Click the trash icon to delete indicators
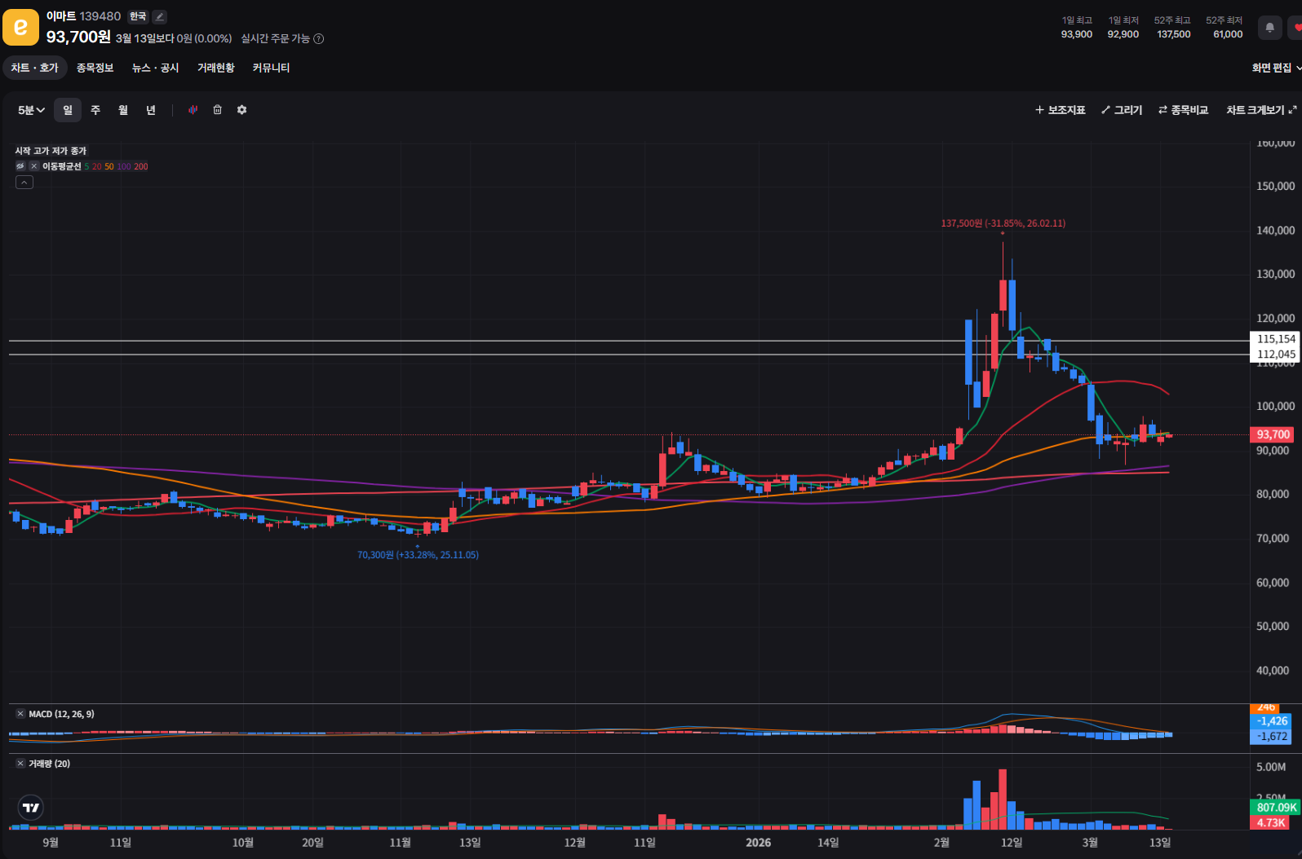 coord(218,110)
